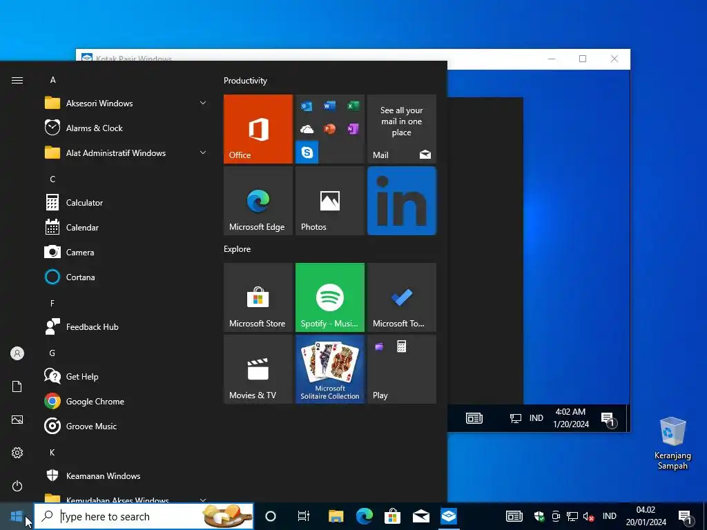Open Settings gear in Start sidebar

pos(17,453)
